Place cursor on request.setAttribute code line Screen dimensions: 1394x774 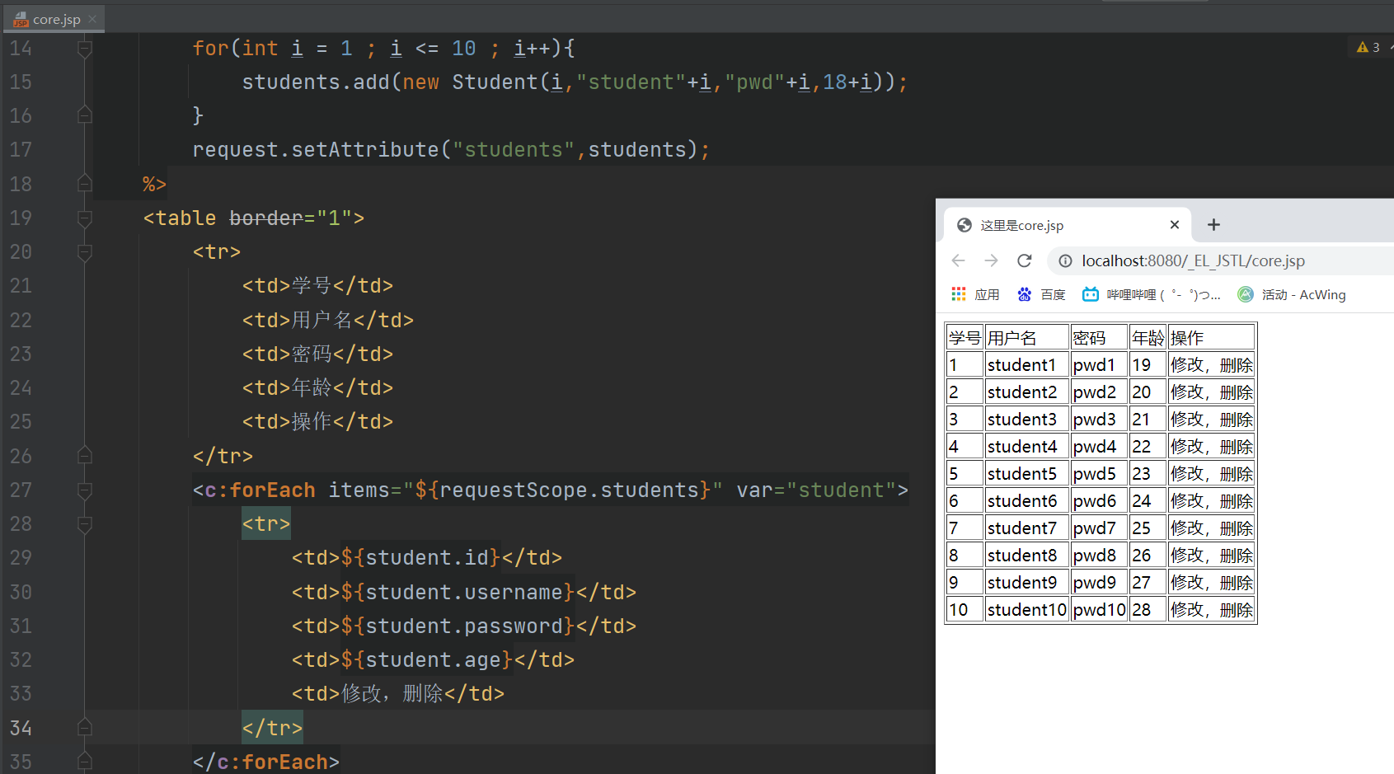(451, 150)
